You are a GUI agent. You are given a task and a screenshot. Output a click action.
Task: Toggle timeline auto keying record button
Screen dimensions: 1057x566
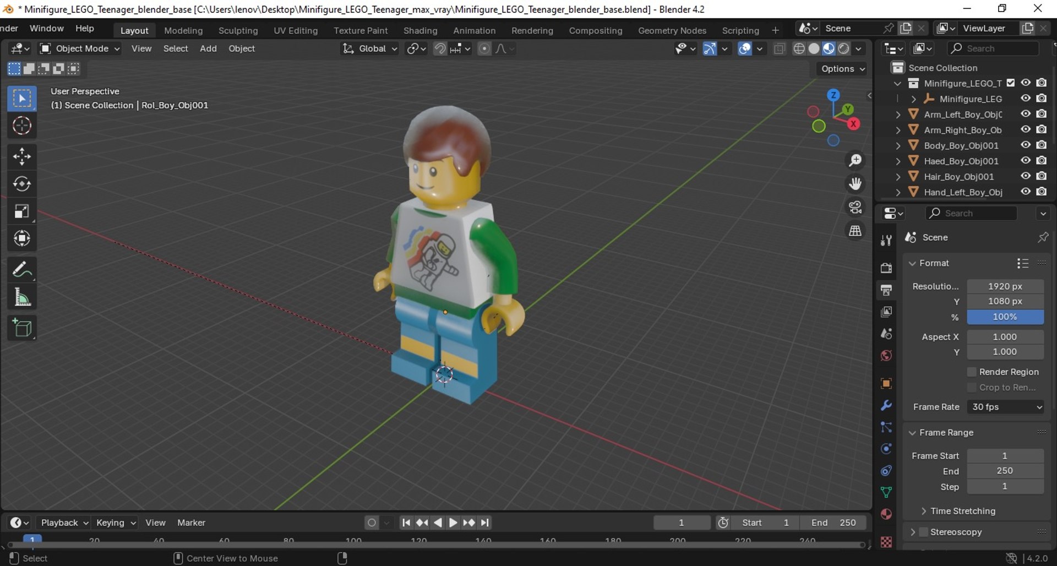[372, 523]
